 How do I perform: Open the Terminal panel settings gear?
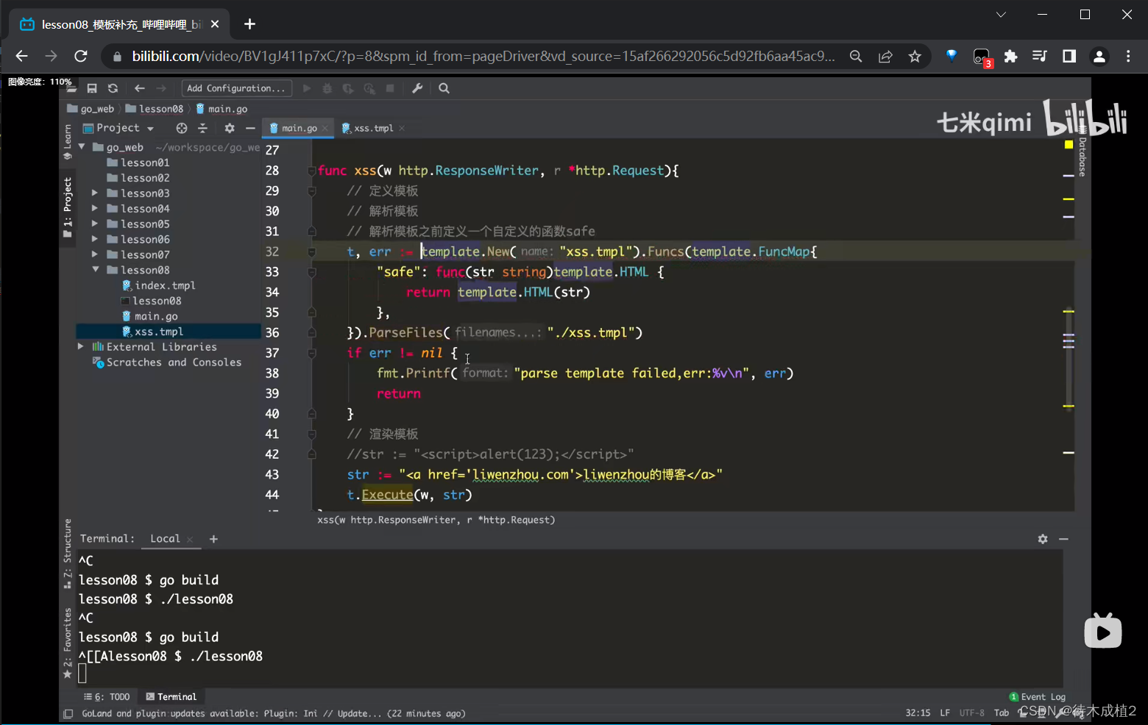(1043, 539)
